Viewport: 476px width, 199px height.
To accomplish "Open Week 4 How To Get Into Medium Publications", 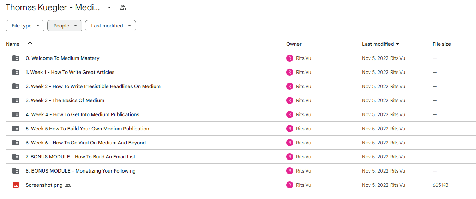I will 83,114.
